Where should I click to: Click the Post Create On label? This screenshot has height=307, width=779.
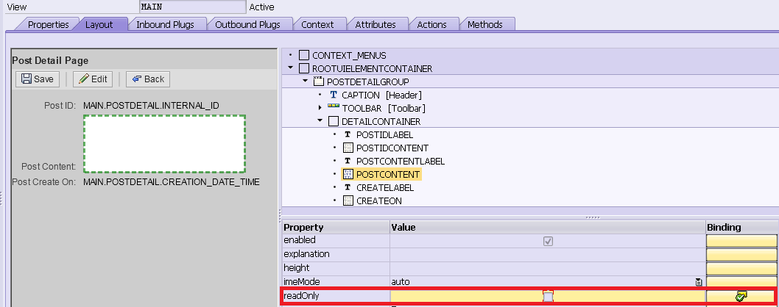tap(43, 182)
